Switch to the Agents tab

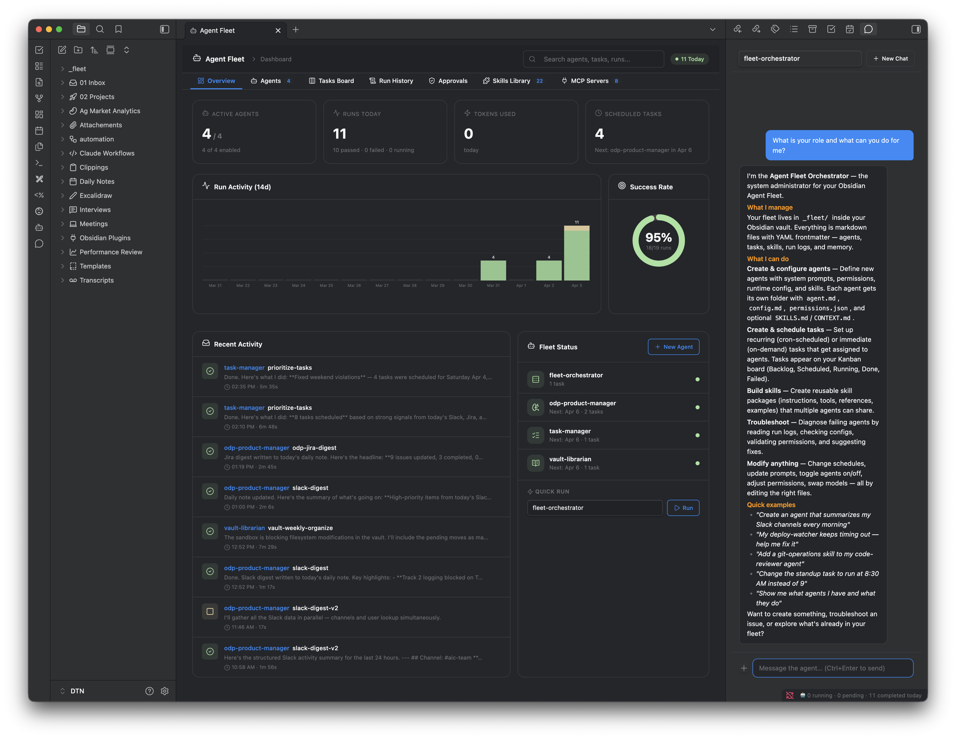coord(271,81)
